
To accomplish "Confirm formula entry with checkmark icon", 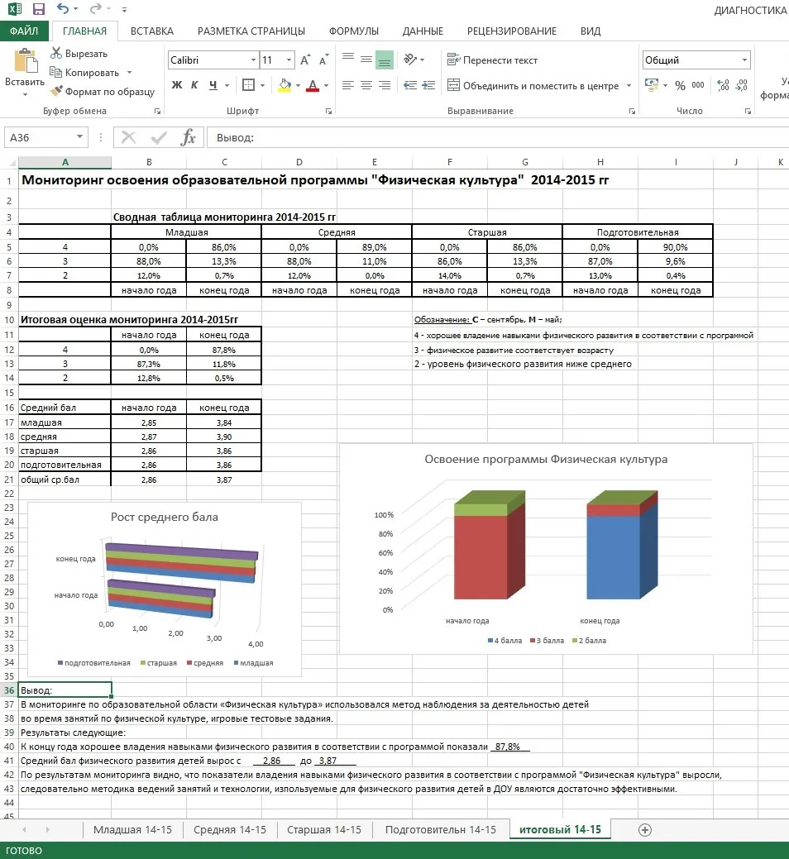I will click(158, 137).
